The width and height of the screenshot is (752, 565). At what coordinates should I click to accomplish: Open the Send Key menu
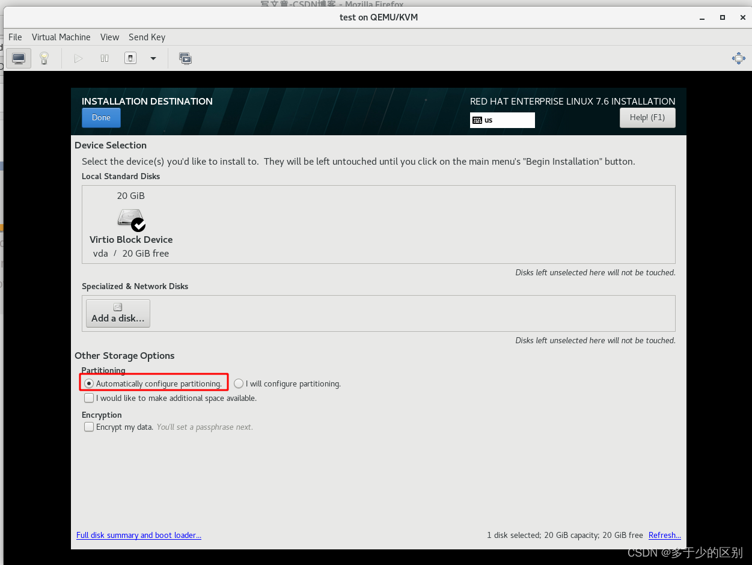[147, 37]
